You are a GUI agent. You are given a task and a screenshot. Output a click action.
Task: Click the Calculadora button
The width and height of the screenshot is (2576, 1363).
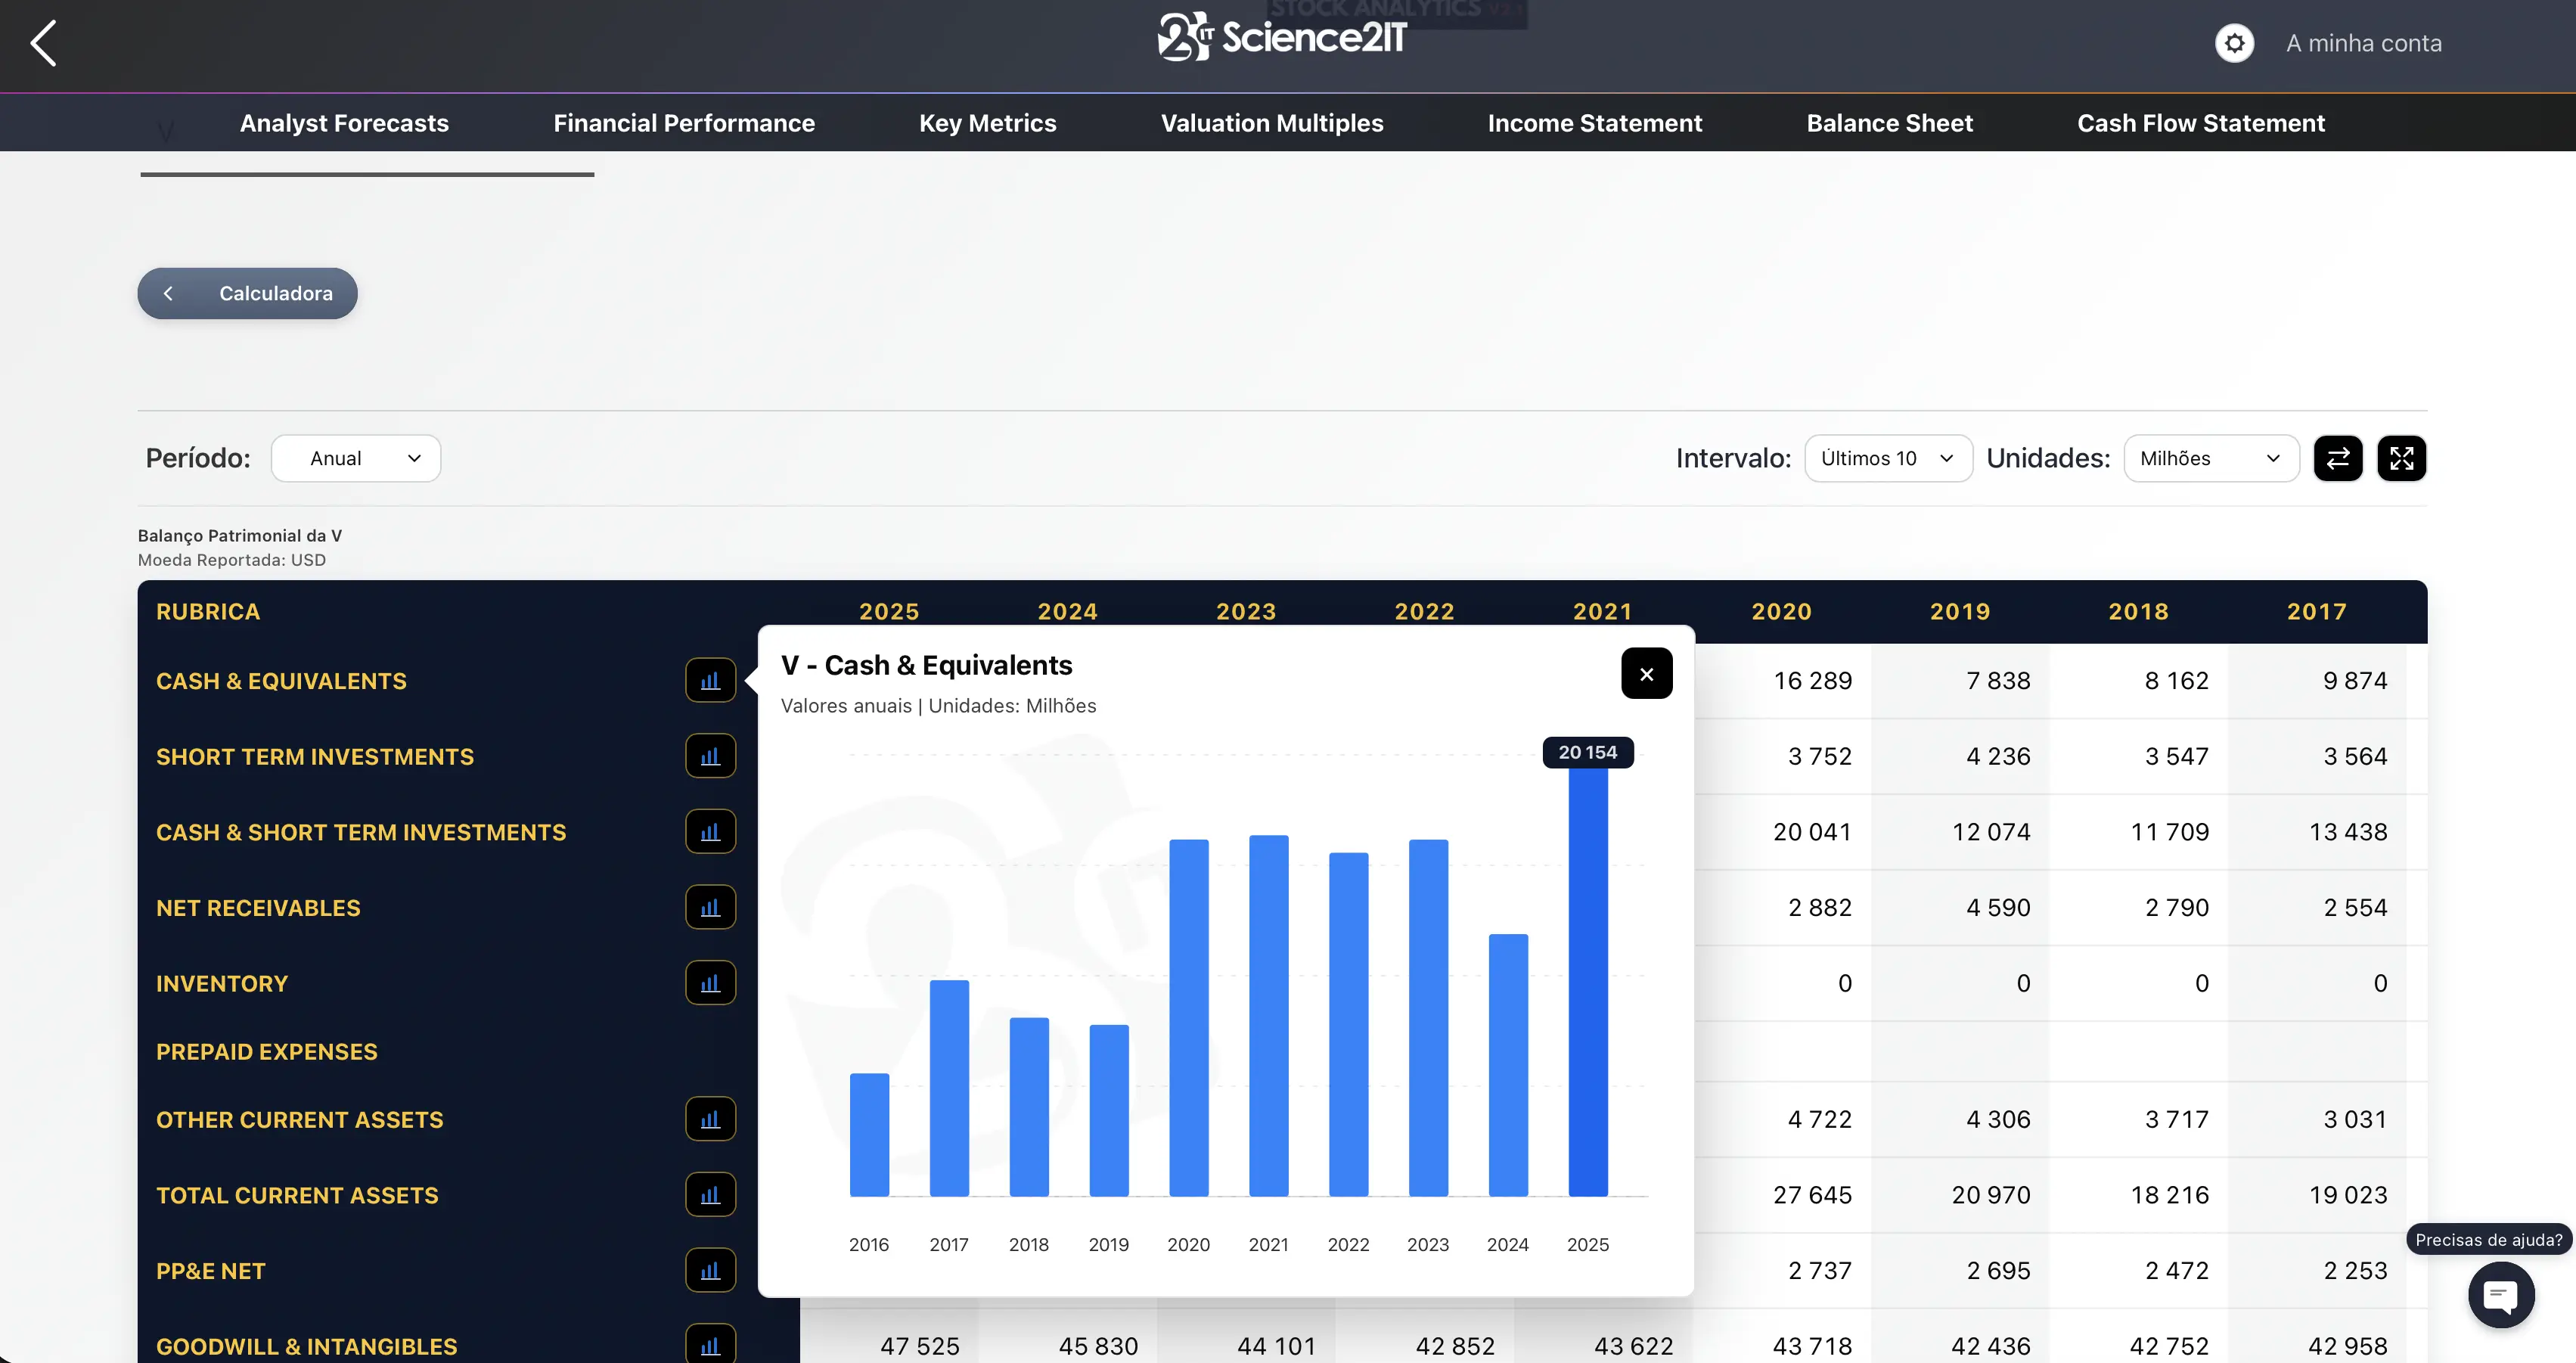(247, 293)
